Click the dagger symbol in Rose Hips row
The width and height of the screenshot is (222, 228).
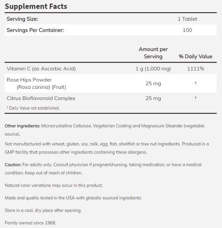coord(195,83)
